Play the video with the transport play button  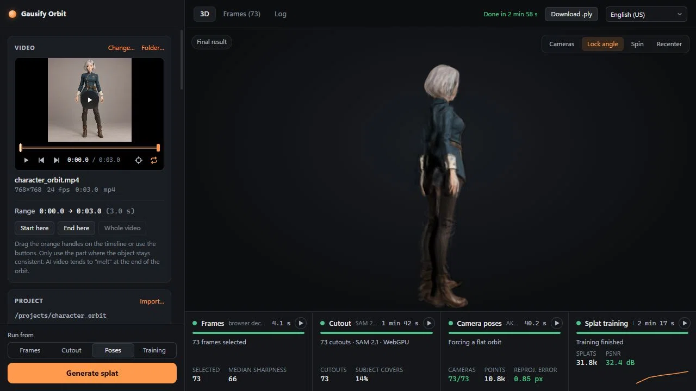26,160
